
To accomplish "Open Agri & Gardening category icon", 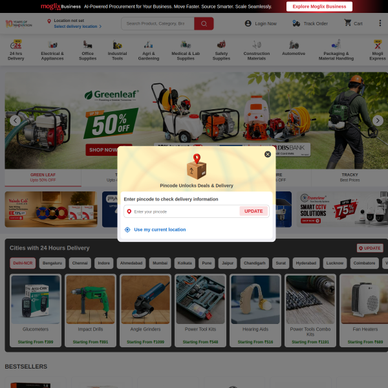I will pos(149,45).
